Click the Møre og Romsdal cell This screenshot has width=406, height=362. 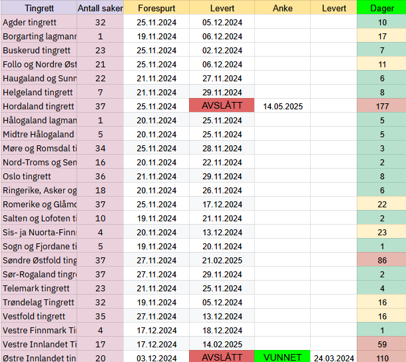[39, 148]
